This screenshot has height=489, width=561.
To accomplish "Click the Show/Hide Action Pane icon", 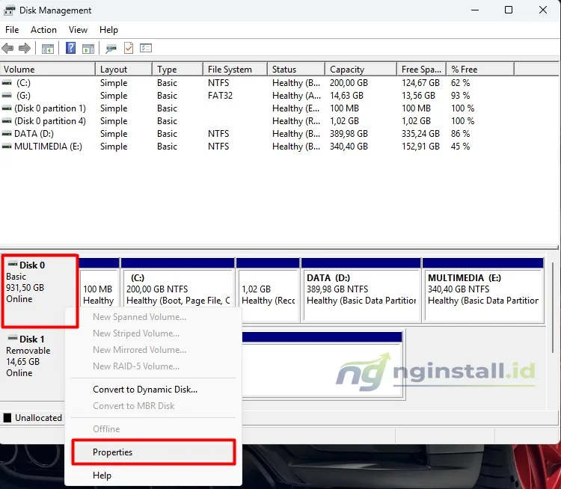I will (88, 49).
